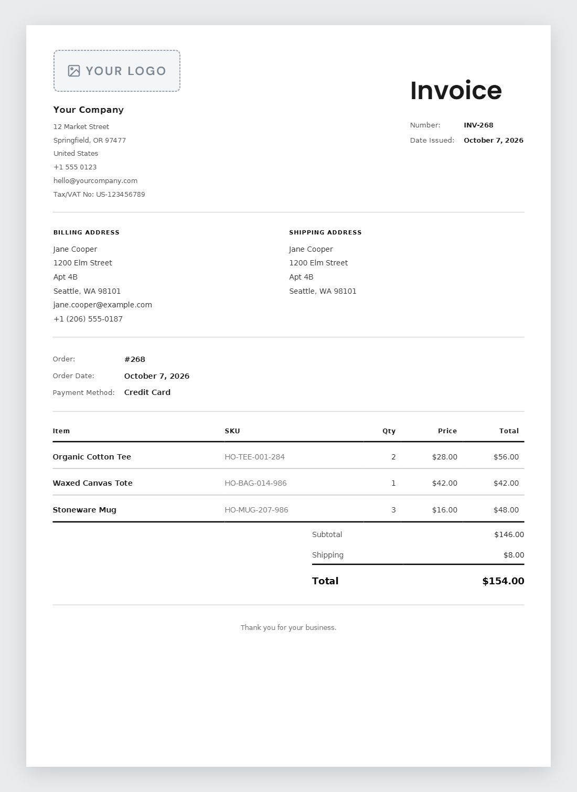Click quantity 1 for Waxed Canvas Tote
Screen dimensions: 577x792
click(x=393, y=483)
